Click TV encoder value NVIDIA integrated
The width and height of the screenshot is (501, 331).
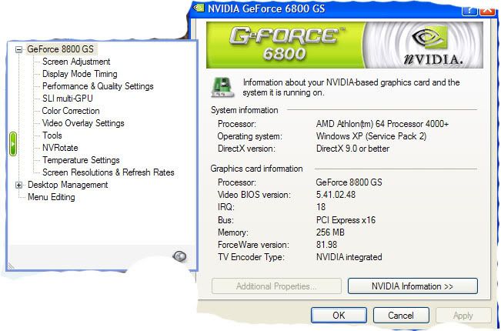point(349,257)
